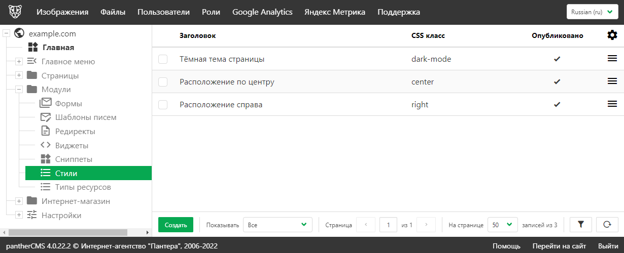Open the Russian (ru) language dropdown

coord(592,12)
